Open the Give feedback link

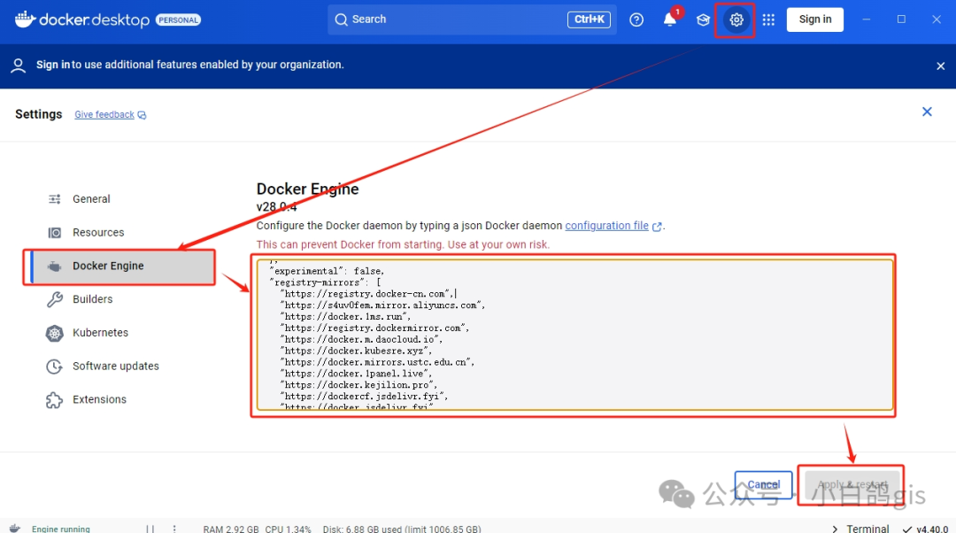[x=104, y=114]
